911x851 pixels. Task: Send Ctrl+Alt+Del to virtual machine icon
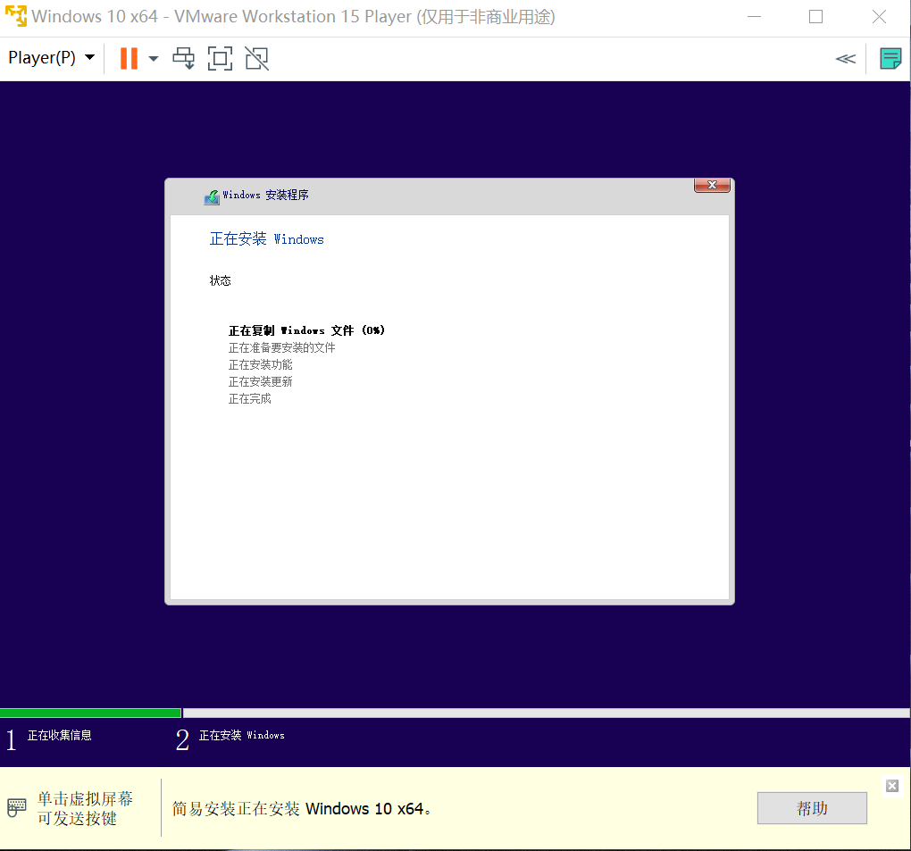coord(184,59)
